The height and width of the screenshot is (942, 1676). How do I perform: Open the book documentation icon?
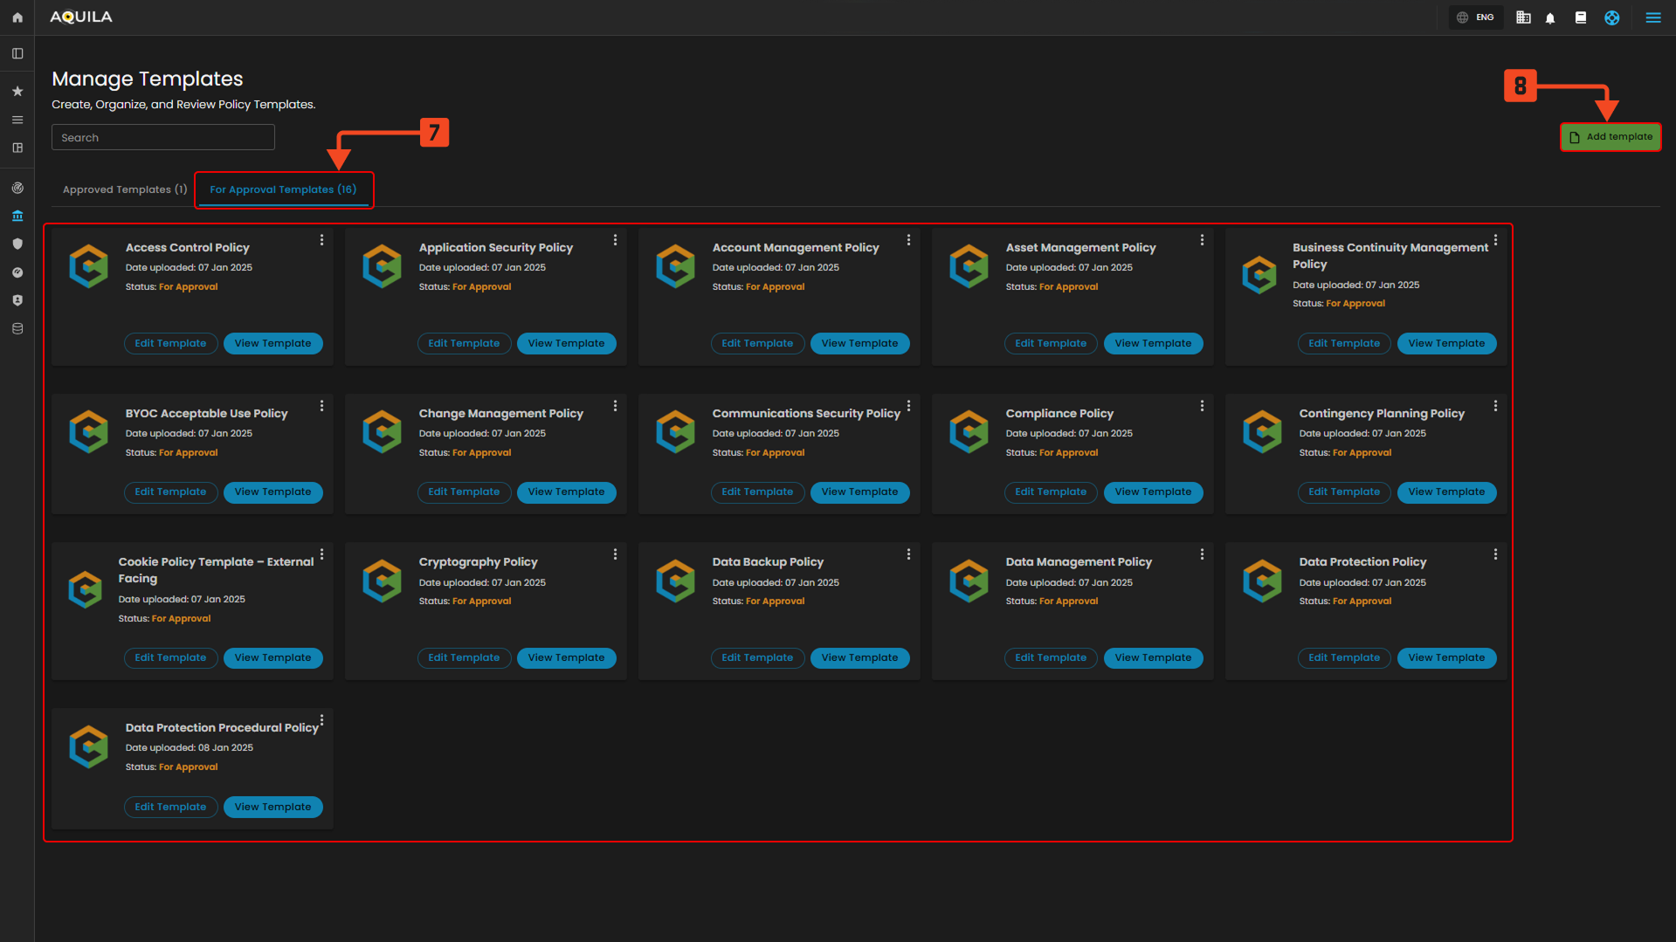point(1580,17)
